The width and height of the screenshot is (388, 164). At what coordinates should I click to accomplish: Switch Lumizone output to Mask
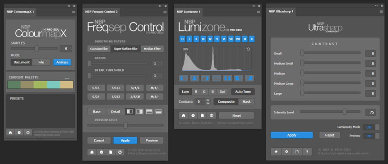coord(246,101)
